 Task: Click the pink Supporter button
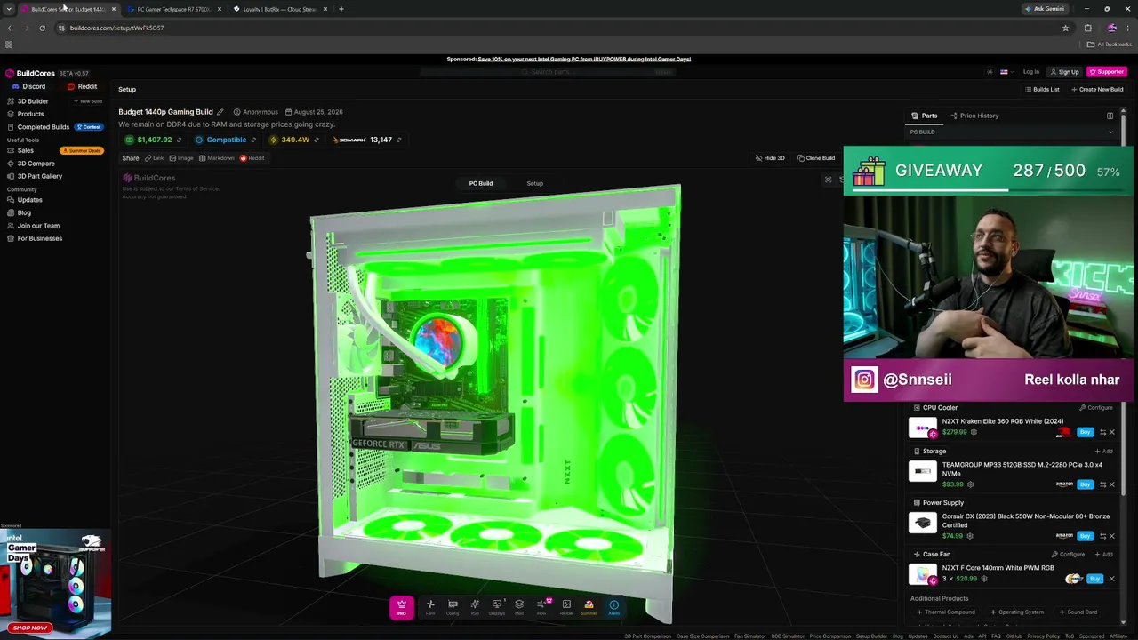1107,72
